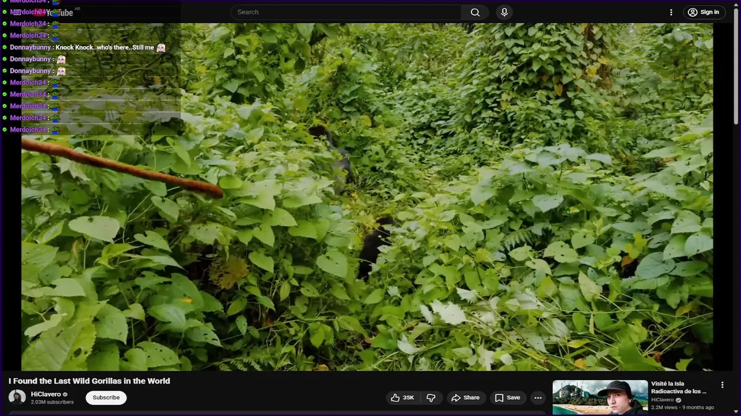Click HiClavero under the recommended video title
This screenshot has height=416, width=741.
click(x=663, y=400)
